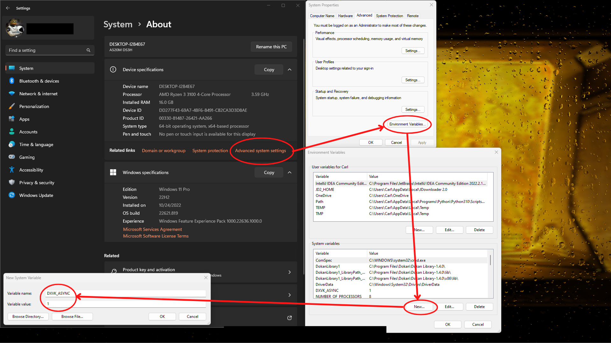
Task: Select the Advanced tab in System Properties
Action: point(364,15)
